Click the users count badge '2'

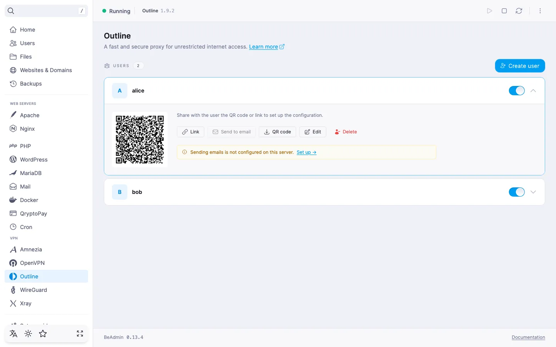(138, 66)
